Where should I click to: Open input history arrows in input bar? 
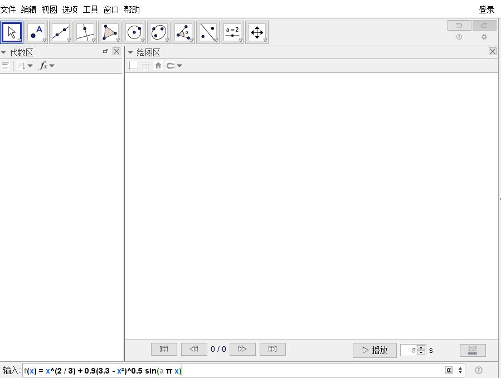pyautogui.click(x=460, y=370)
